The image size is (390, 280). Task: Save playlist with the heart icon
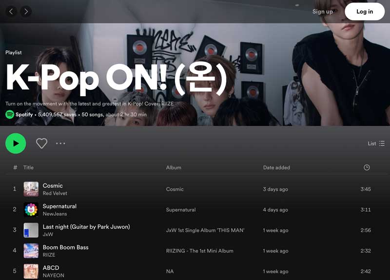pyautogui.click(x=41, y=143)
